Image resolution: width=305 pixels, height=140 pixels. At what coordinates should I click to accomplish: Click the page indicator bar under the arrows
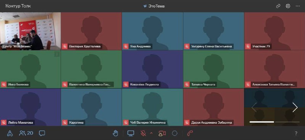[x=274, y=122]
